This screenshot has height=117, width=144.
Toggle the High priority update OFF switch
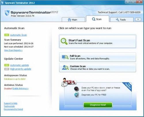(x=7, y=69)
